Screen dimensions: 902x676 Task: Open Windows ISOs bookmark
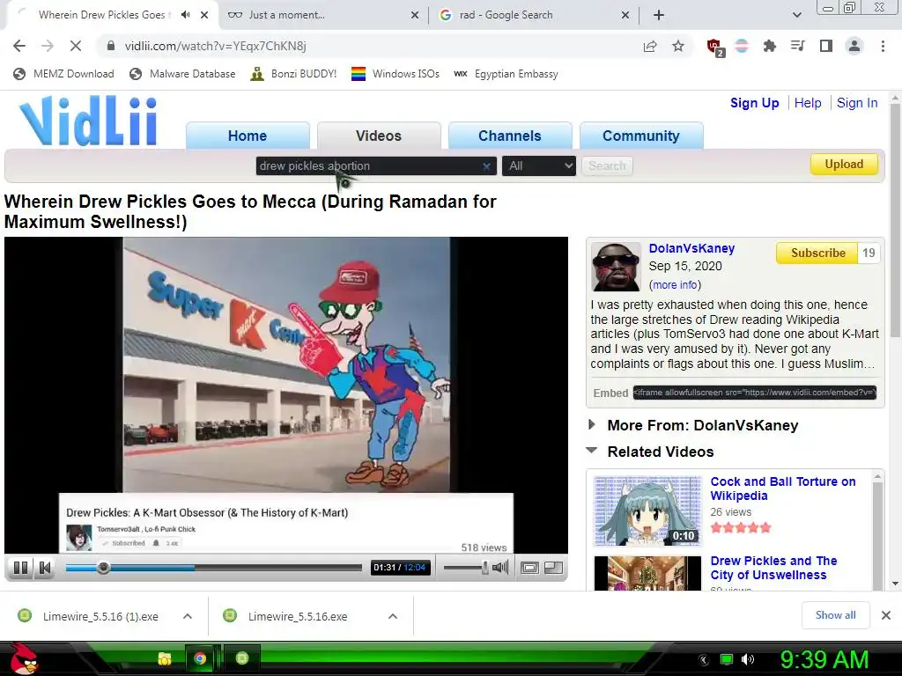tap(396, 74)
